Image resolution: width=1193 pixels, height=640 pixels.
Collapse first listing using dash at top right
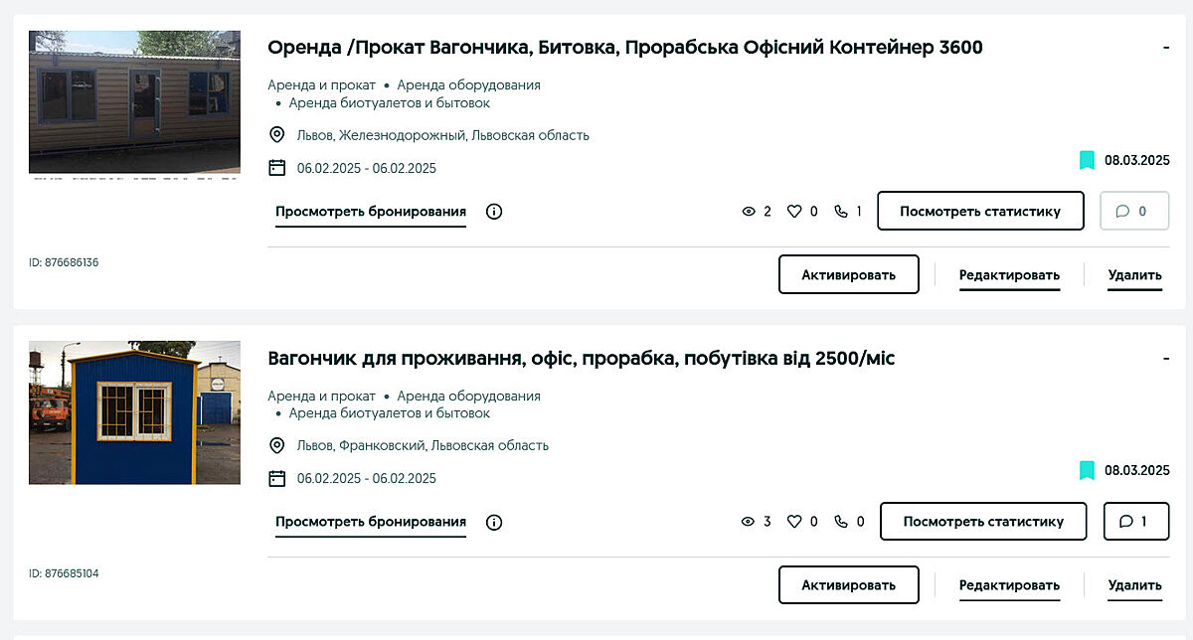pyautogui.click(x=1166, y=48)
